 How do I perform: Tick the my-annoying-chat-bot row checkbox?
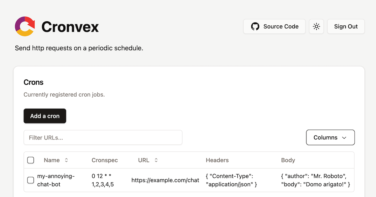tap(31, 180)
